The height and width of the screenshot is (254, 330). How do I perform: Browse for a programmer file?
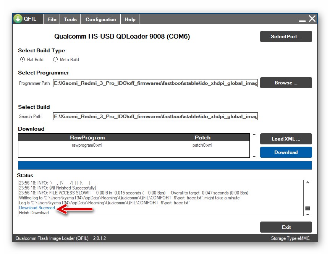coord(286,83)
